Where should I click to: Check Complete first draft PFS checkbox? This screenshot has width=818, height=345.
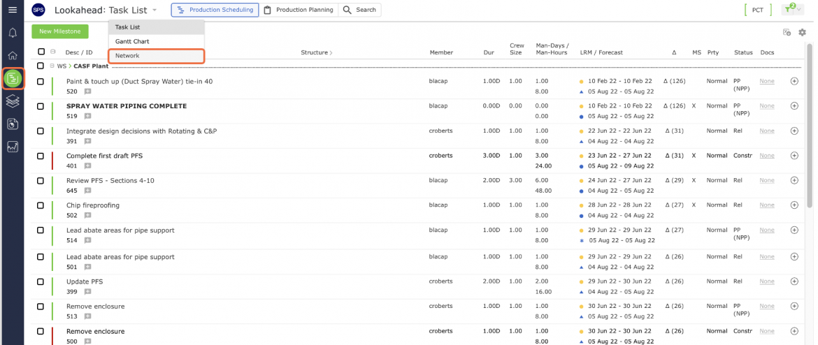[41, 155]
